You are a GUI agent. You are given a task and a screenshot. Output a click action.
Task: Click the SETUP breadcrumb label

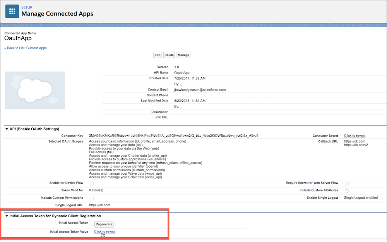[x=27, y=7]
